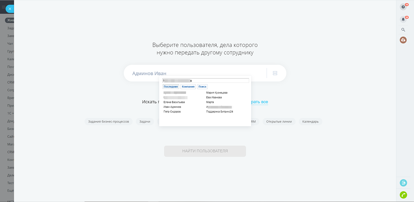Click the user name input in the popup
Image resolution: width=414 pixels, height=202 pixels.
[x=206, y=81]
